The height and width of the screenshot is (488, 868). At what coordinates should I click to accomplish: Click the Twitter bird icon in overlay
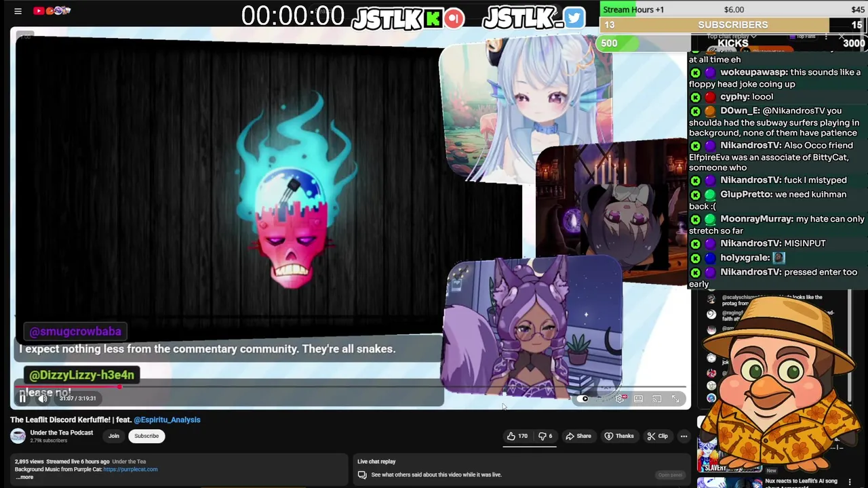click(x=574, y=18)
